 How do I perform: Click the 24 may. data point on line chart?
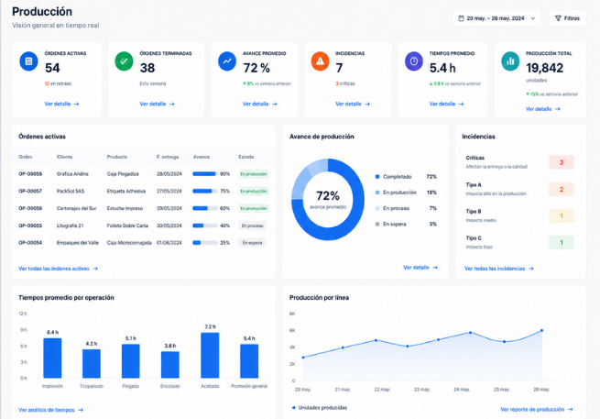[470, 333]
